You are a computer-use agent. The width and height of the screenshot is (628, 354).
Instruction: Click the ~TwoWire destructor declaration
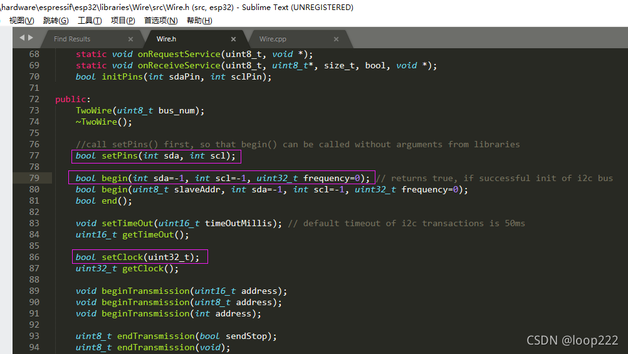coord(104,122)
